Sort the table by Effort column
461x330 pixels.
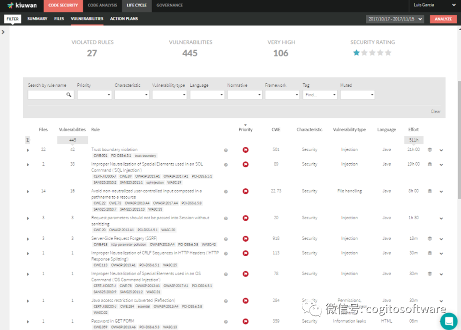pyautogui.click(x=413, y=129)
